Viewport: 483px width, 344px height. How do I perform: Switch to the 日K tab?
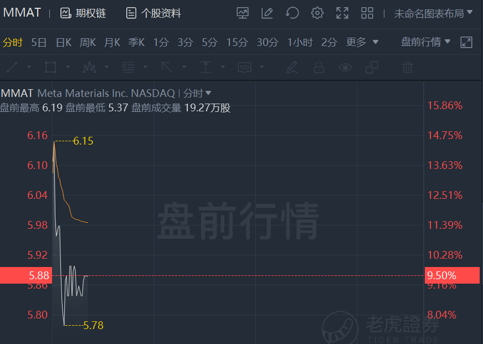pyautogui.click(x=64, y=42)
